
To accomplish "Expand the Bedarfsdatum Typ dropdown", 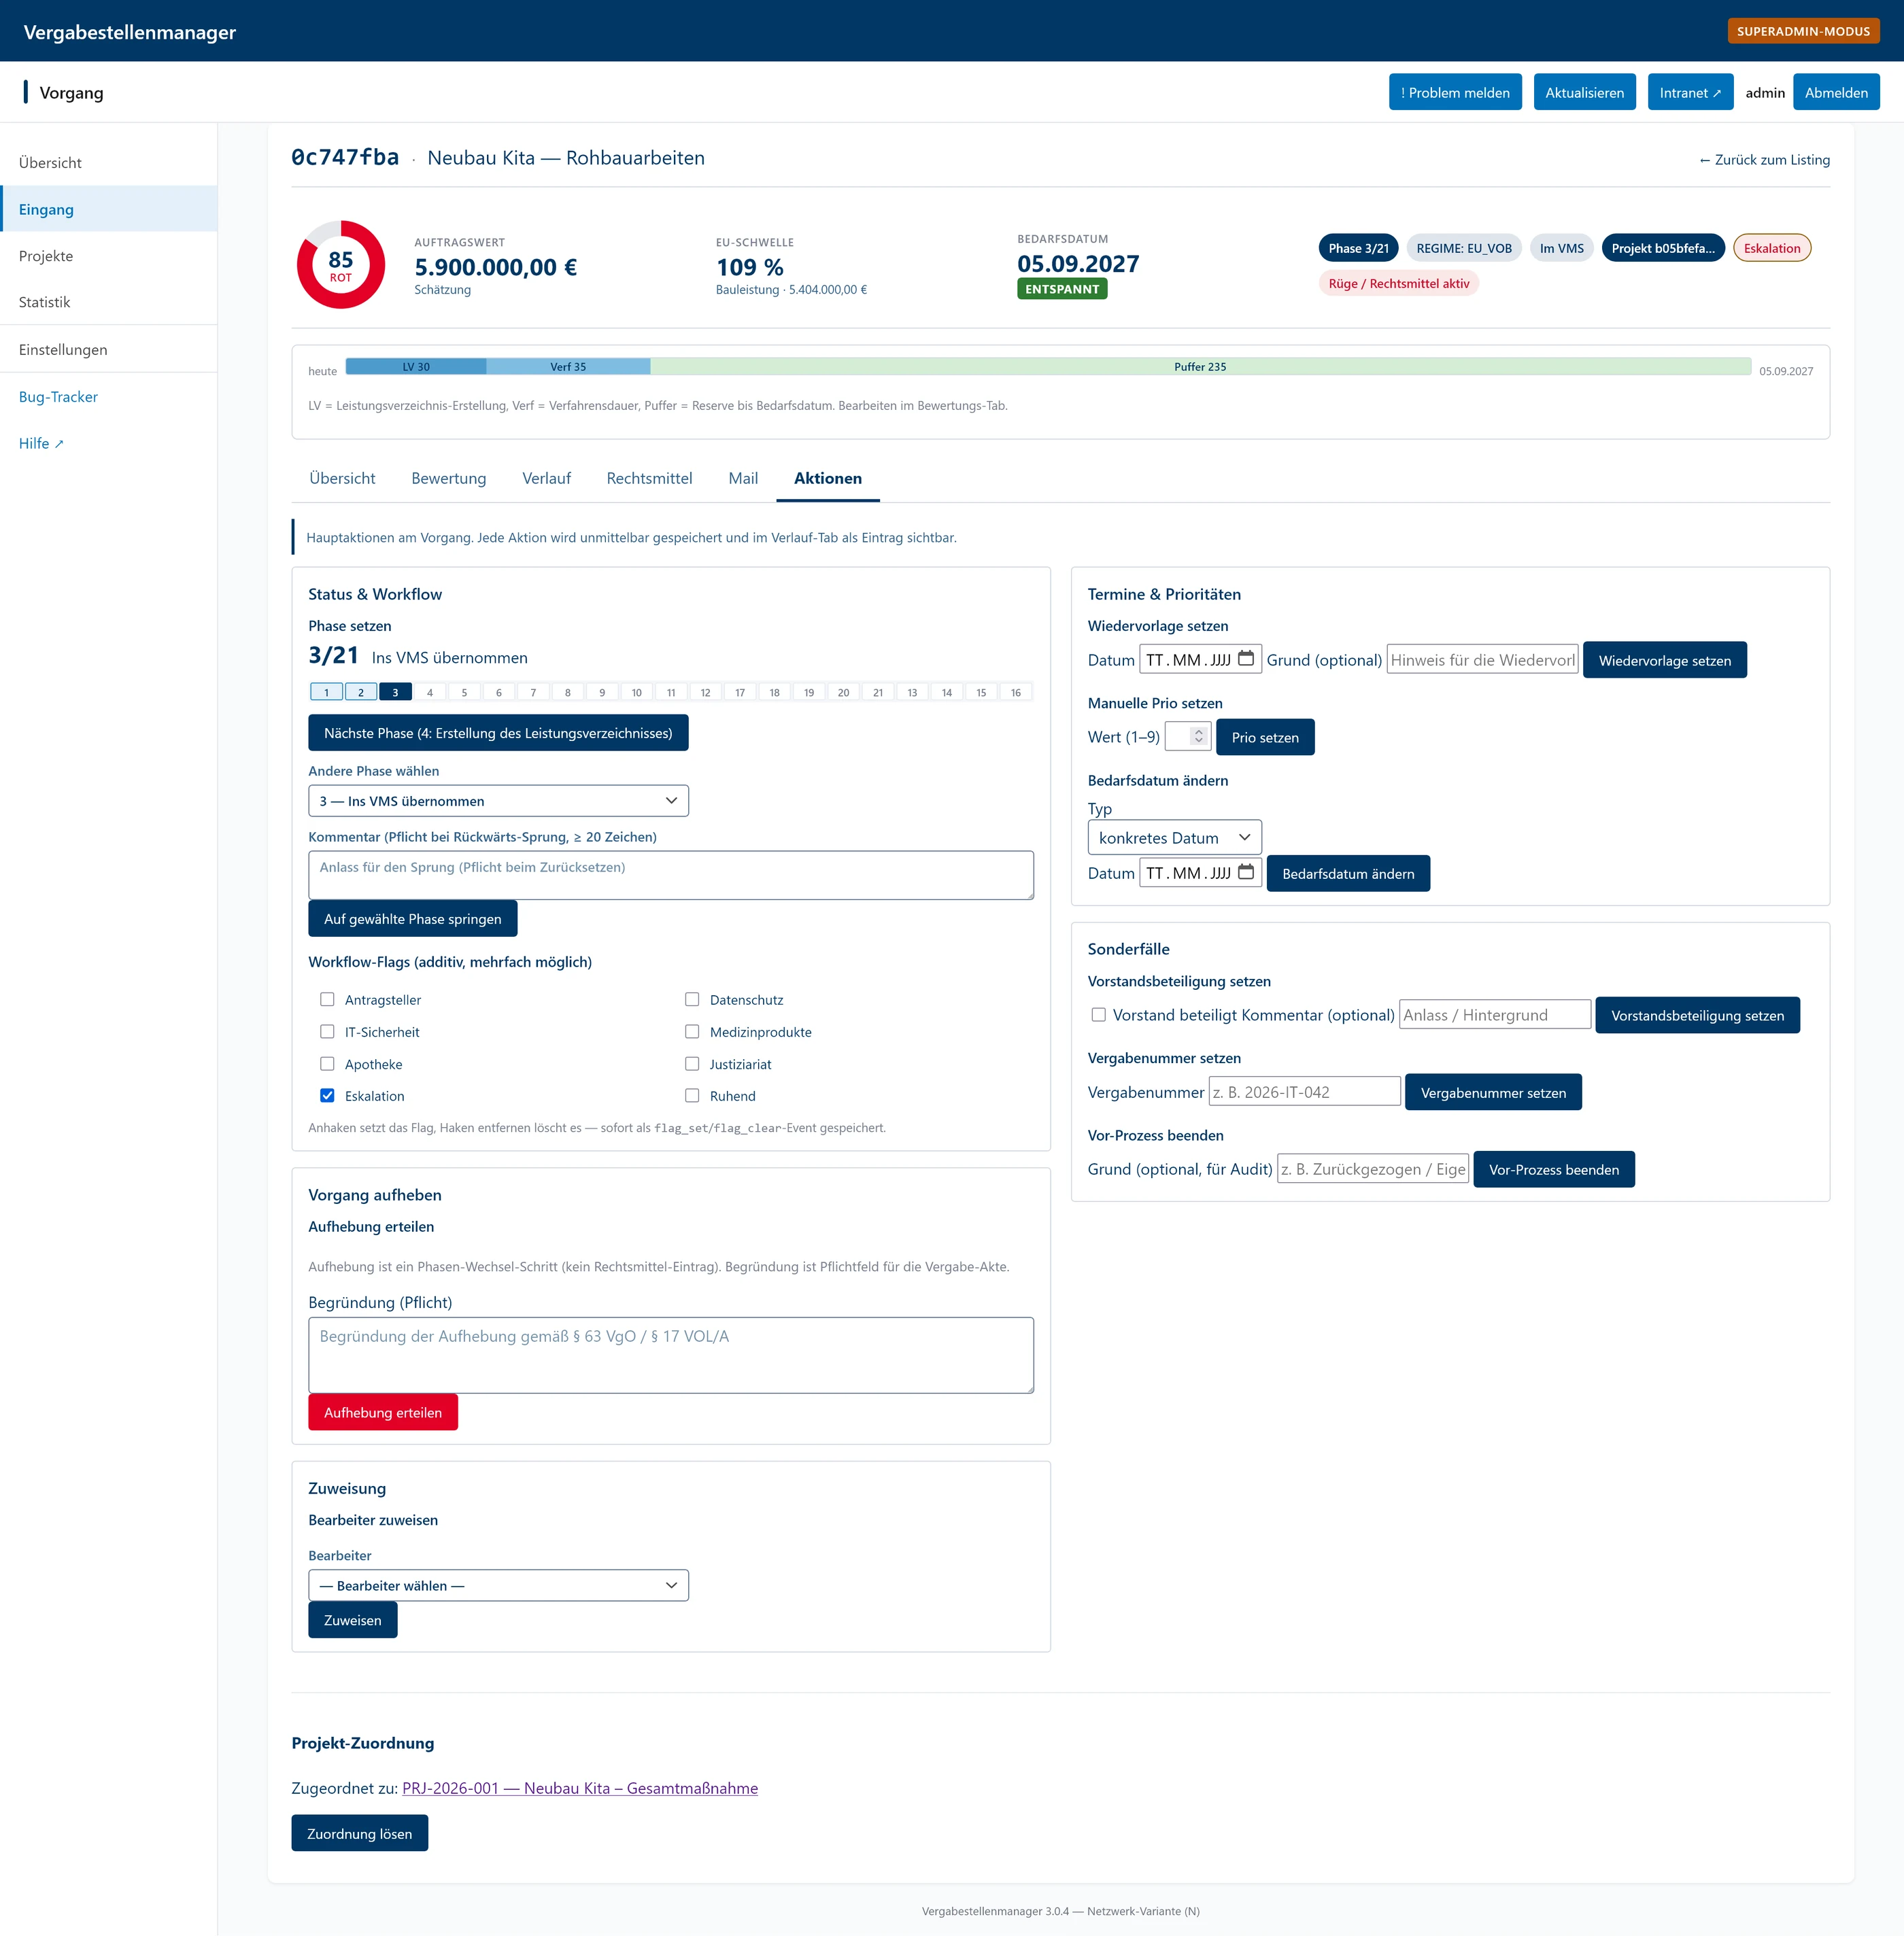I will tap(1174, 837).
